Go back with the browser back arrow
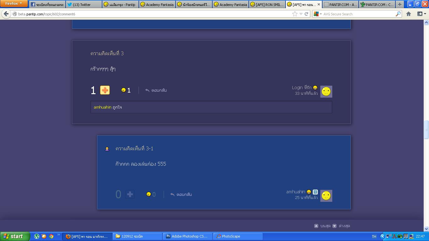 tap(6, 14)
